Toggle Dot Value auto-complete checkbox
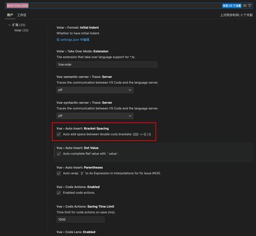 point(59,154)
